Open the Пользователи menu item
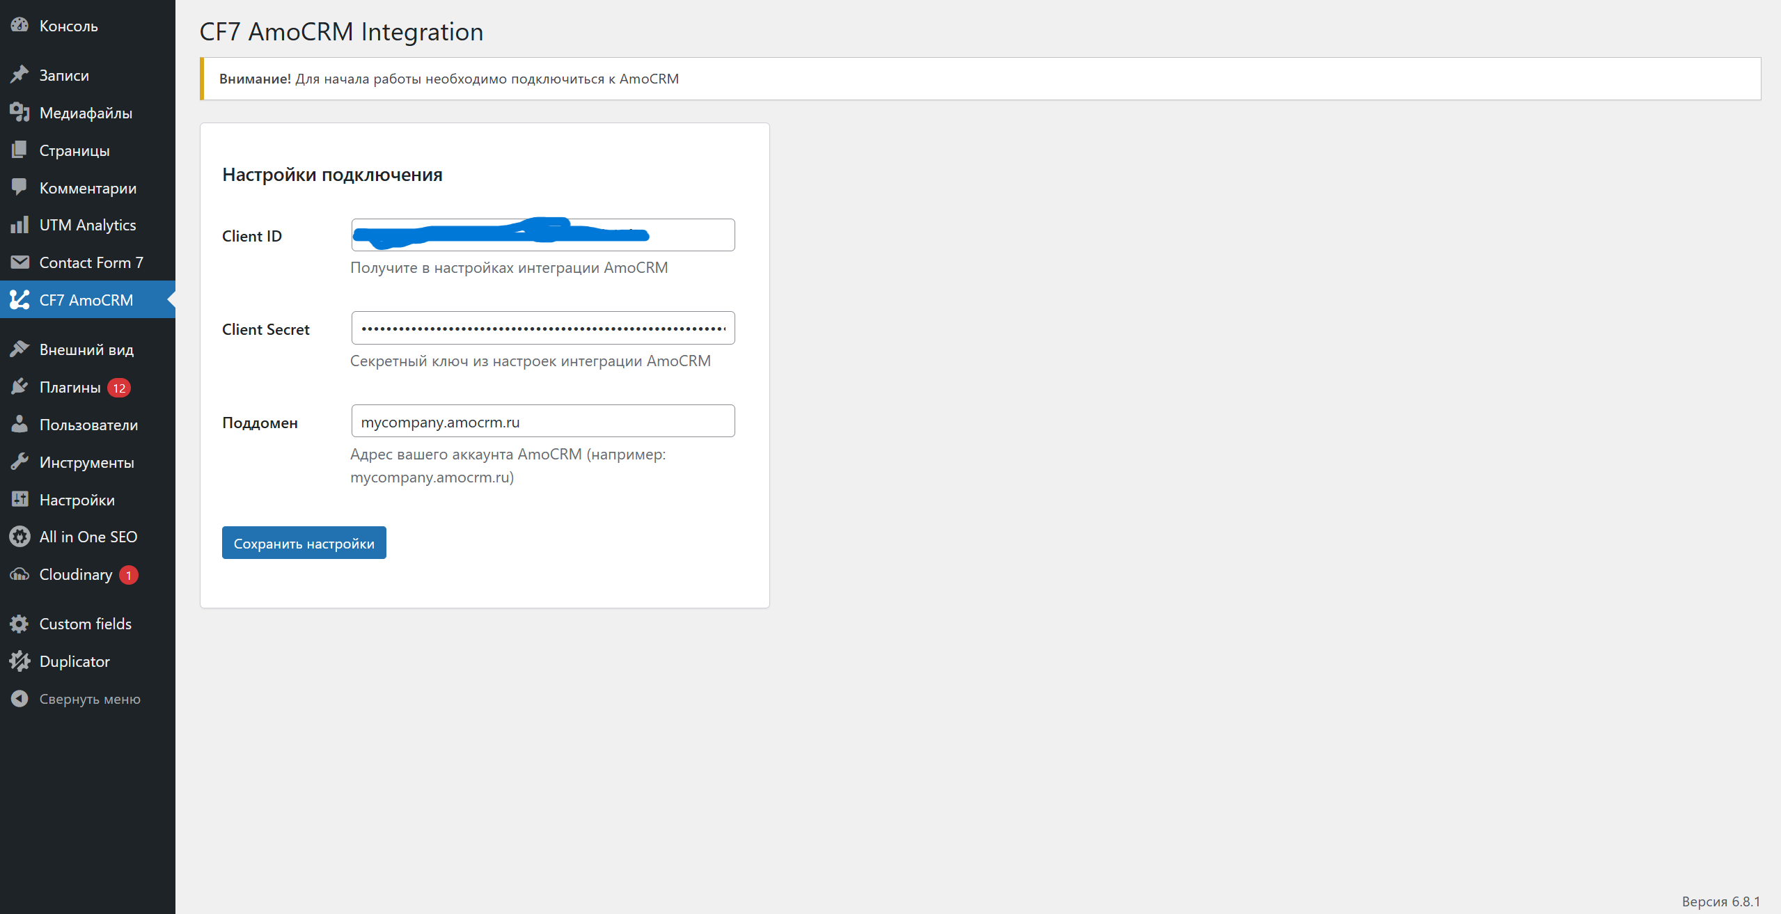1781x914 pixels. (x=88, y=425)
